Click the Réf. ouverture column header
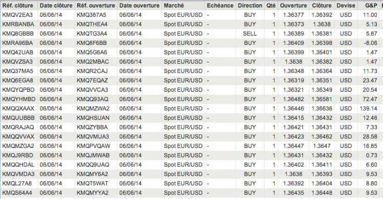Image resolution: width=383 pixels, height=199 pixels. pyautogui.click(x=96, y=6)
